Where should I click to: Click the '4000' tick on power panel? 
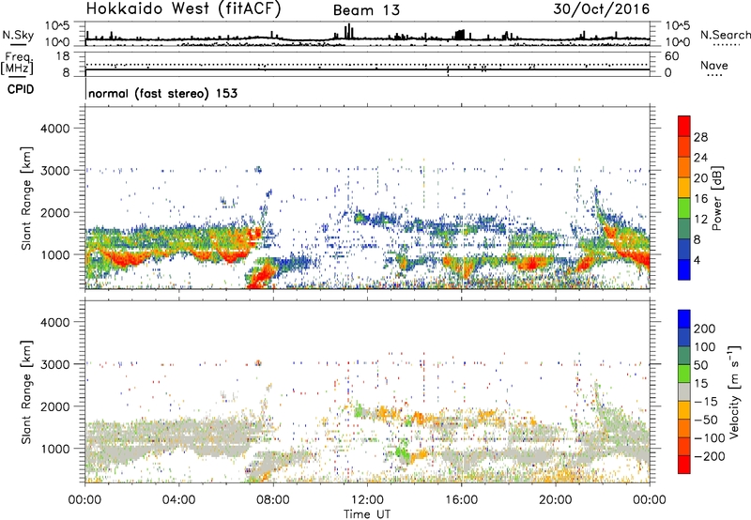tap(54, 129)
